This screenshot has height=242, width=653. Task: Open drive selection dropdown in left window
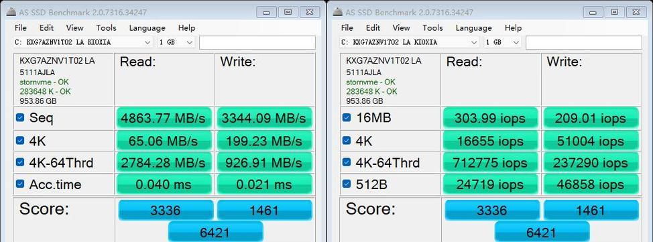(x=83, y=42)
